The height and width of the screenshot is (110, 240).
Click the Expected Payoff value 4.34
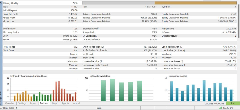(154, 29)
